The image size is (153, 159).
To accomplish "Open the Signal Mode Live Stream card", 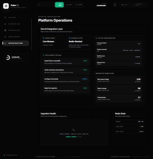I will pos(53,42).
